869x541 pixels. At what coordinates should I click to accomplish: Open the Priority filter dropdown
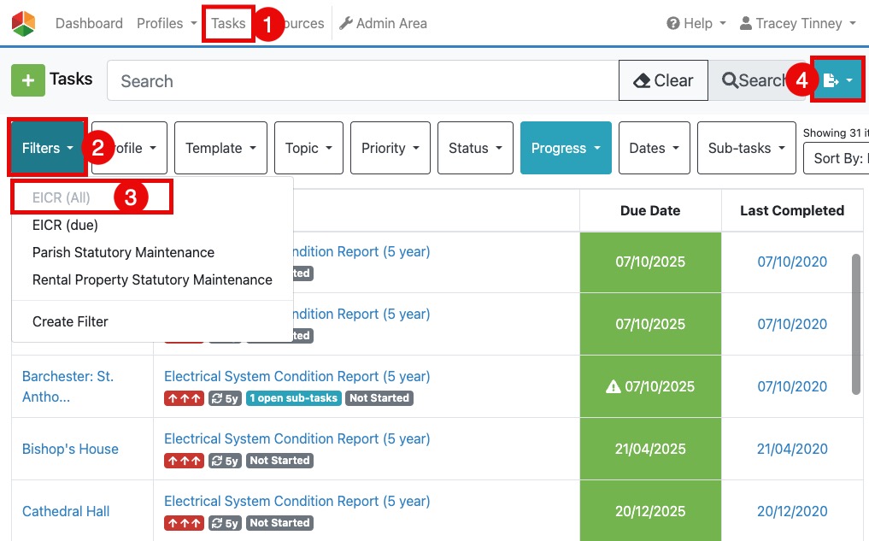(x=390, y=148)
